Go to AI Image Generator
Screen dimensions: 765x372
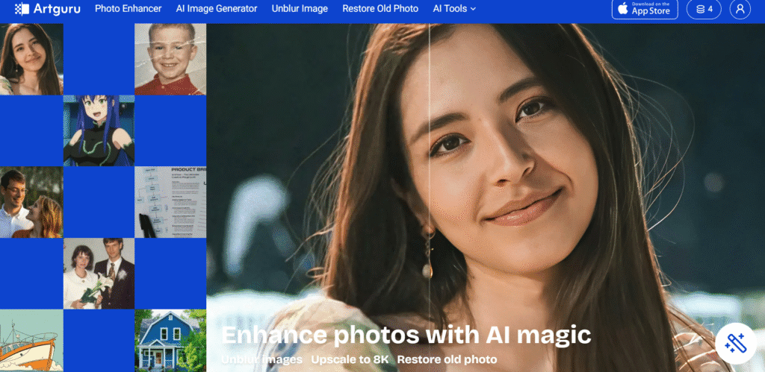217,9
